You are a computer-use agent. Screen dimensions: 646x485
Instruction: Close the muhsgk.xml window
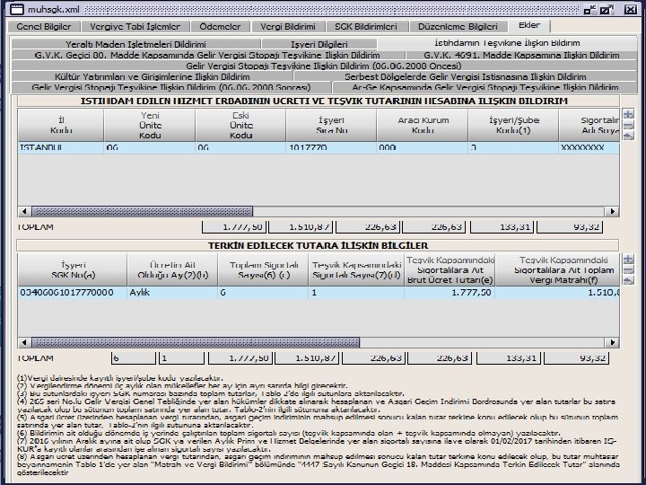(631, 9)
